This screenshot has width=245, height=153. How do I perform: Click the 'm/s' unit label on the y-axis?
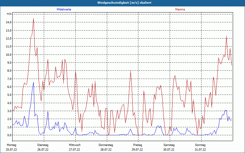tap(9, 14)
